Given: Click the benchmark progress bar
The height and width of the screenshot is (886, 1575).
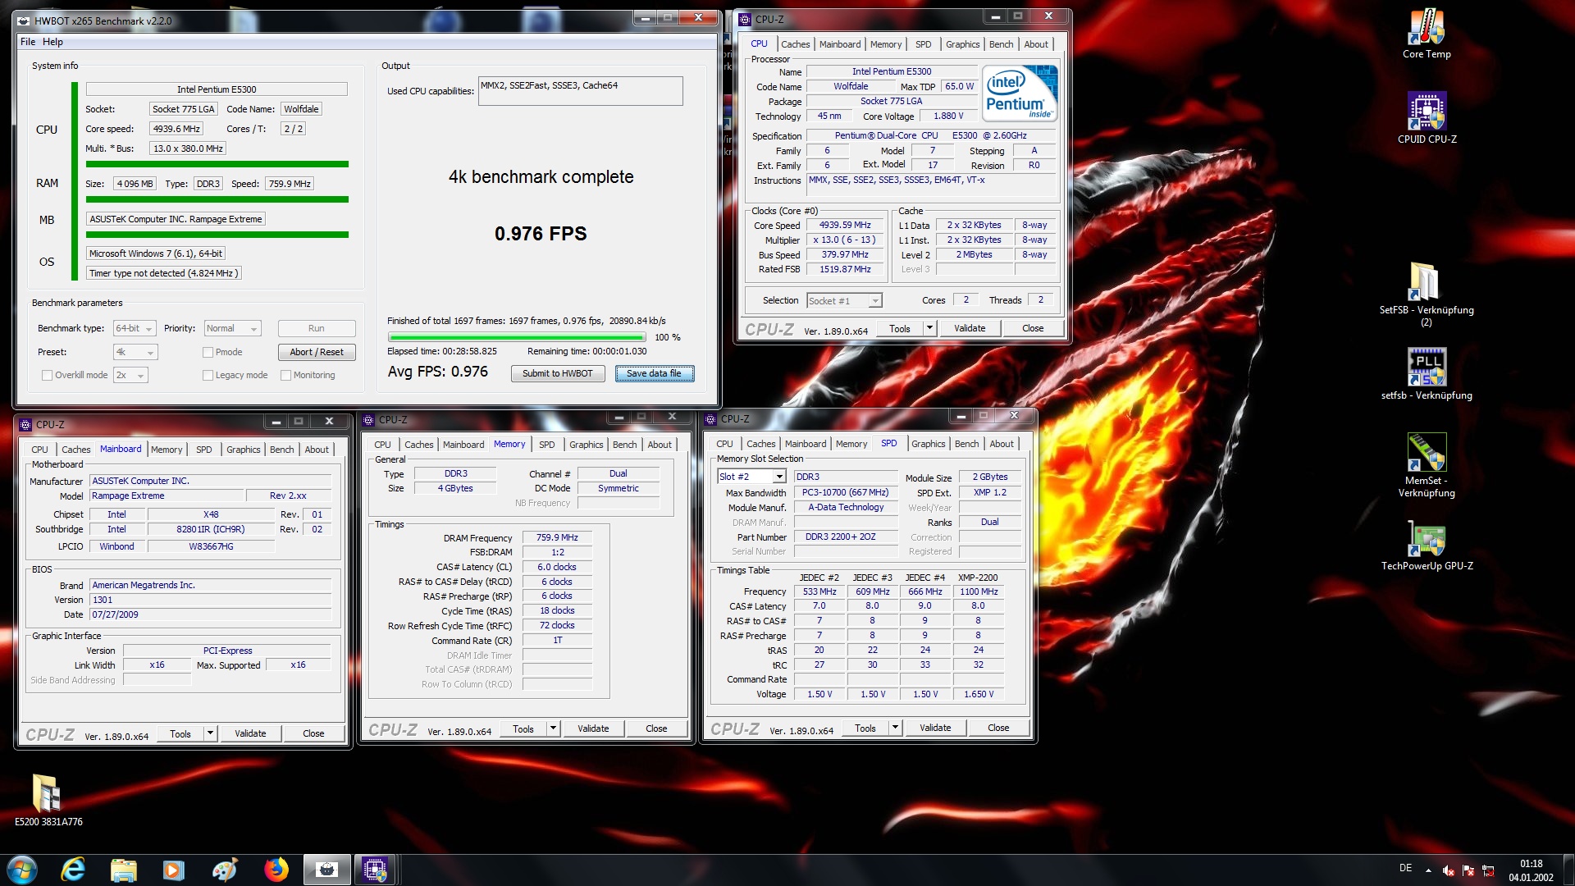Looking at the screenshot, I should (517, 337).
